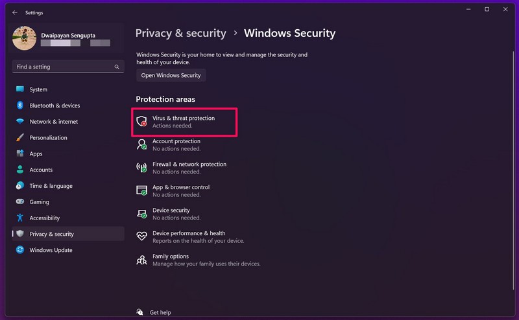Image resolution: width=519 pixels, height=320 pixels.
Task: Click the Firewall & network protection icon
Action: (141, 168)
